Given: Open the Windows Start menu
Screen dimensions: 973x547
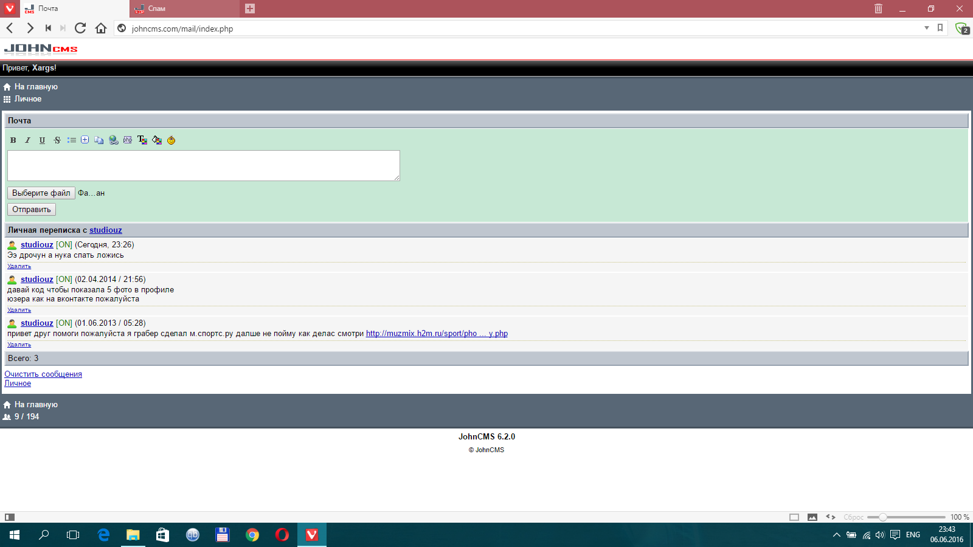Looking at the screenshot, I should point(15,535).
